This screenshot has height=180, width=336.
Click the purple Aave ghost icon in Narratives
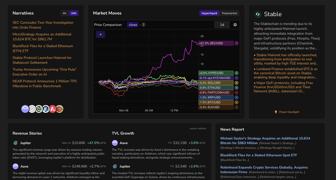tap(25, 109)
